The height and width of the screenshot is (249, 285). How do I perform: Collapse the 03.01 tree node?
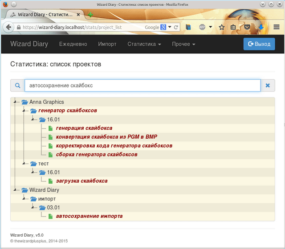pos(33,208)
